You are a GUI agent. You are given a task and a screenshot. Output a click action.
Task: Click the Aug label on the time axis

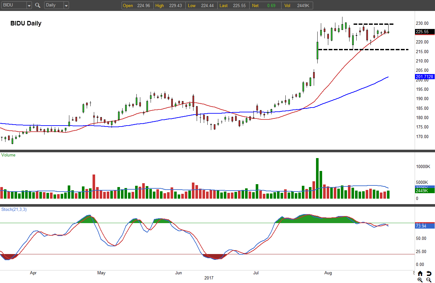coord(328,273)
